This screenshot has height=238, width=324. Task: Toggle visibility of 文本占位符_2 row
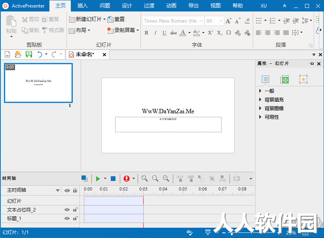[67, 210]
